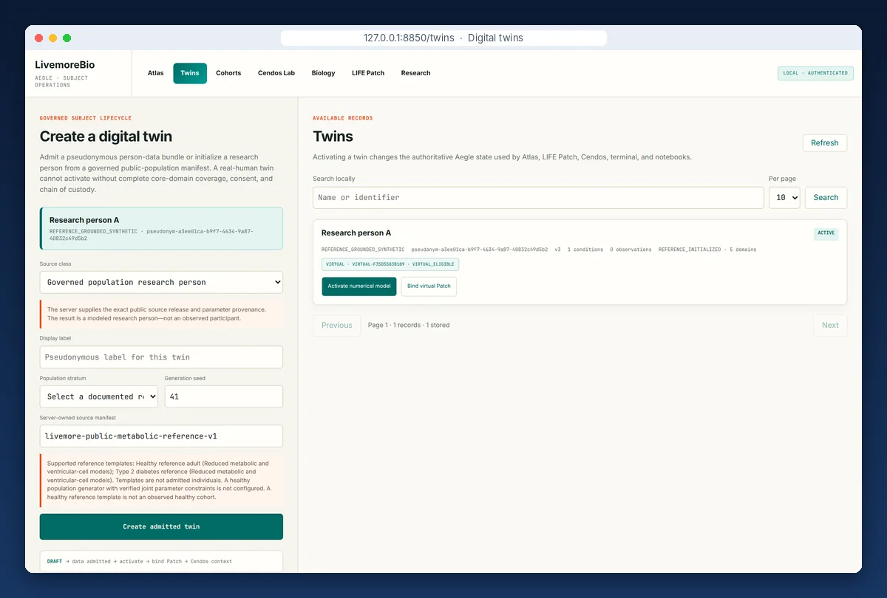The image size is (887, 598).
Task: Click Activate numerical model button
Action: [359, 286]
